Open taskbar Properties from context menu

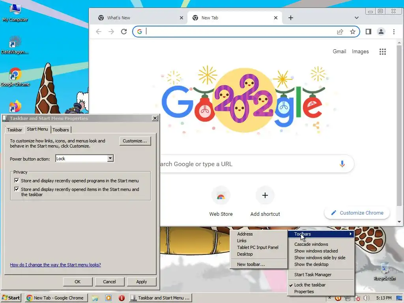coord(321,292)
